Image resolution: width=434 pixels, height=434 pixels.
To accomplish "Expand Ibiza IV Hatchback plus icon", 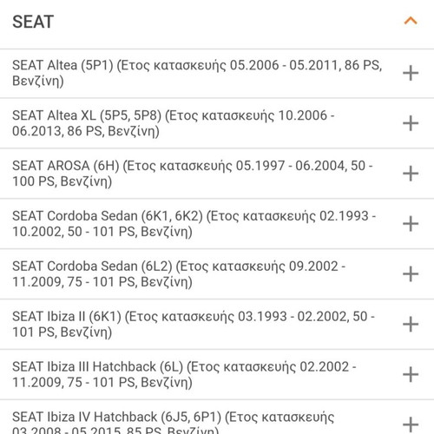I will coord(411,424).
